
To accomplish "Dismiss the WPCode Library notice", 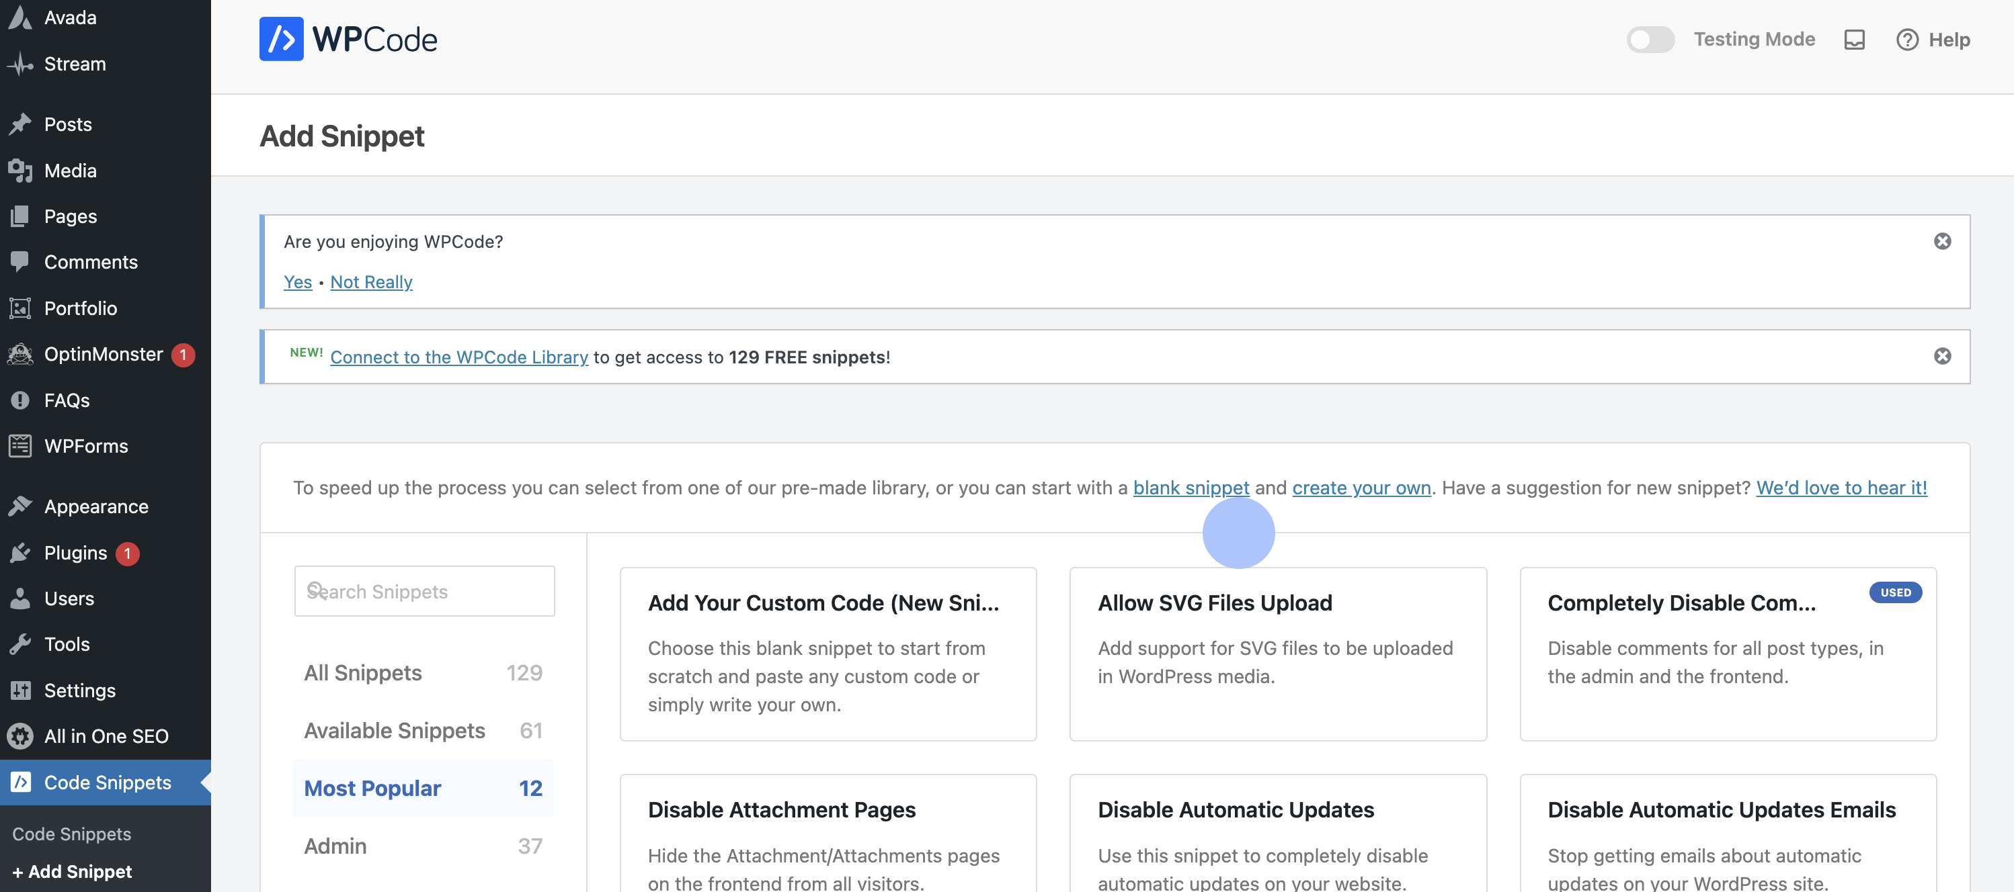I will pyautogui.click(x=1942, y=356).
